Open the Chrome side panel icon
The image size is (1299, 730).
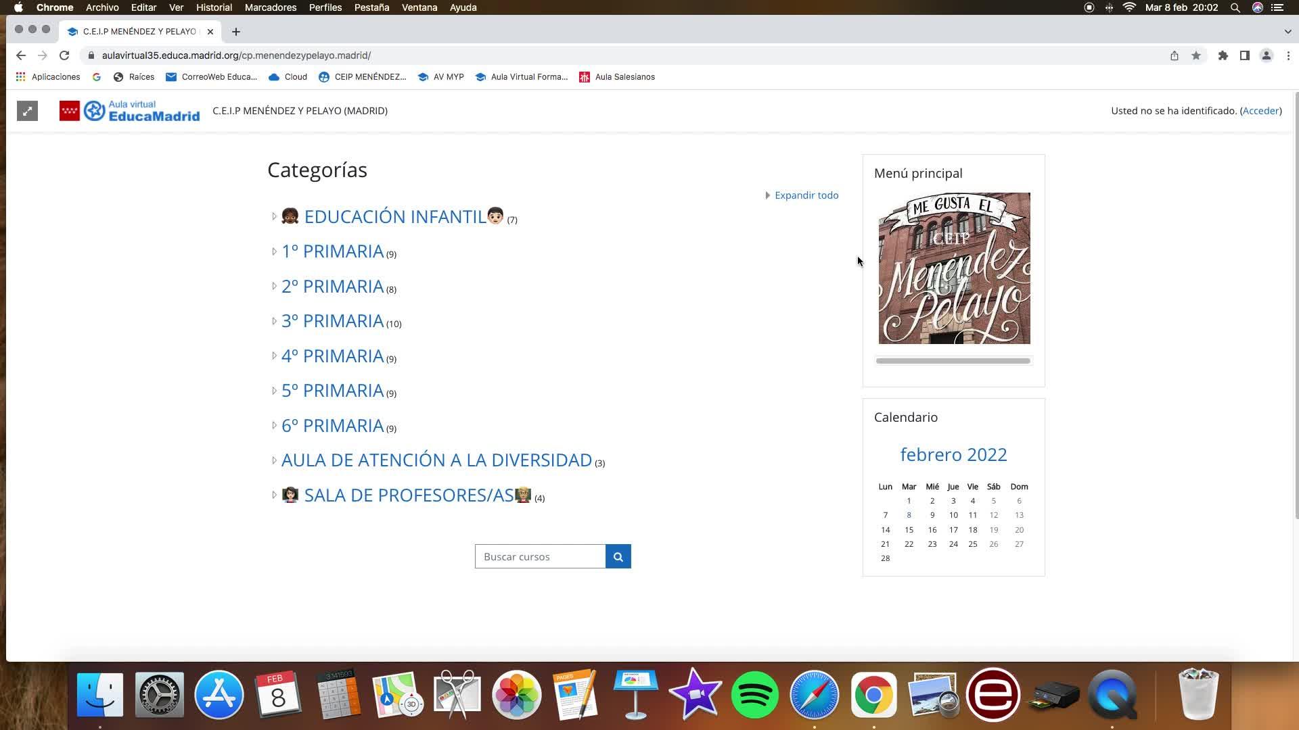1244,55
